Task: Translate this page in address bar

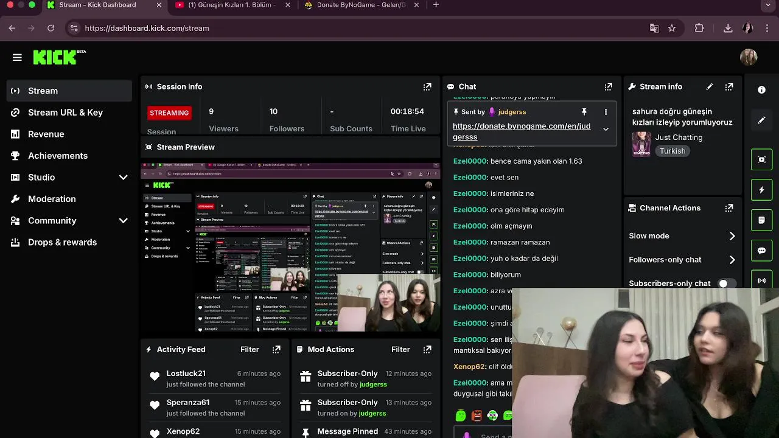Action: tap(654, 28)
